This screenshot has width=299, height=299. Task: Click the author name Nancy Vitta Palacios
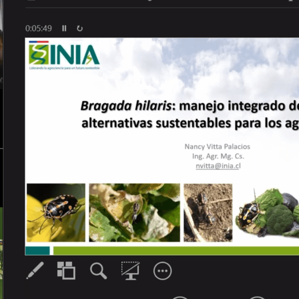pos(217,147)
